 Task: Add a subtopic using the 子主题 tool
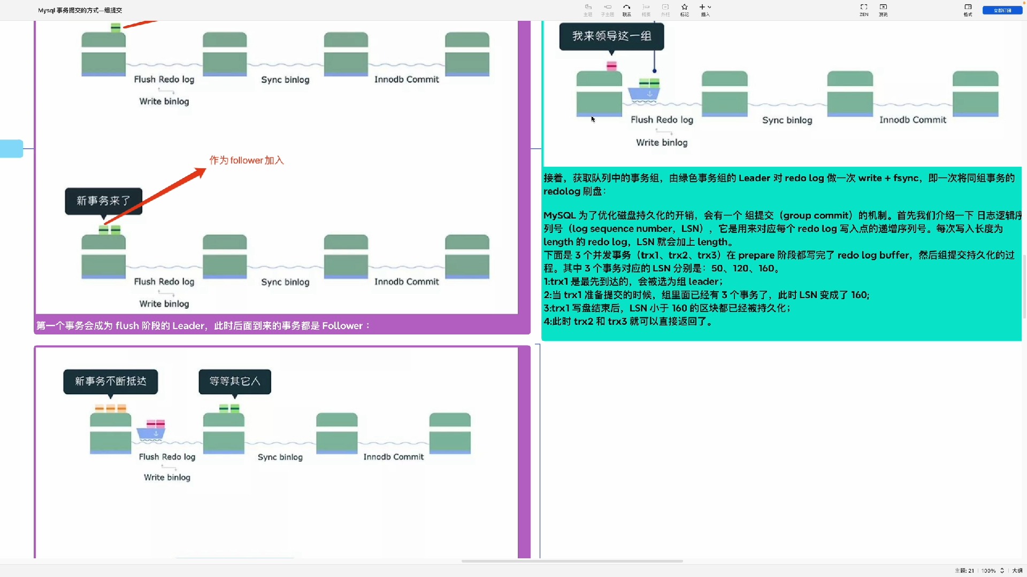pos(607,10)
